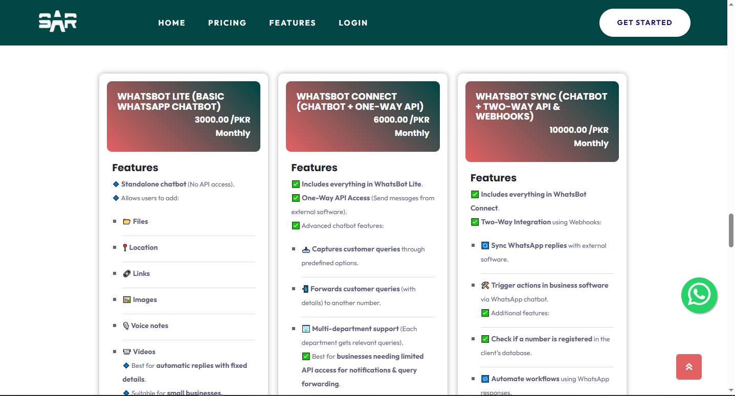The height and width of the screenshot is (396, 735).
Task: Click the Features heading in WhatsBot Connect card
Action: pyautogui.click(x=314, y=168)
